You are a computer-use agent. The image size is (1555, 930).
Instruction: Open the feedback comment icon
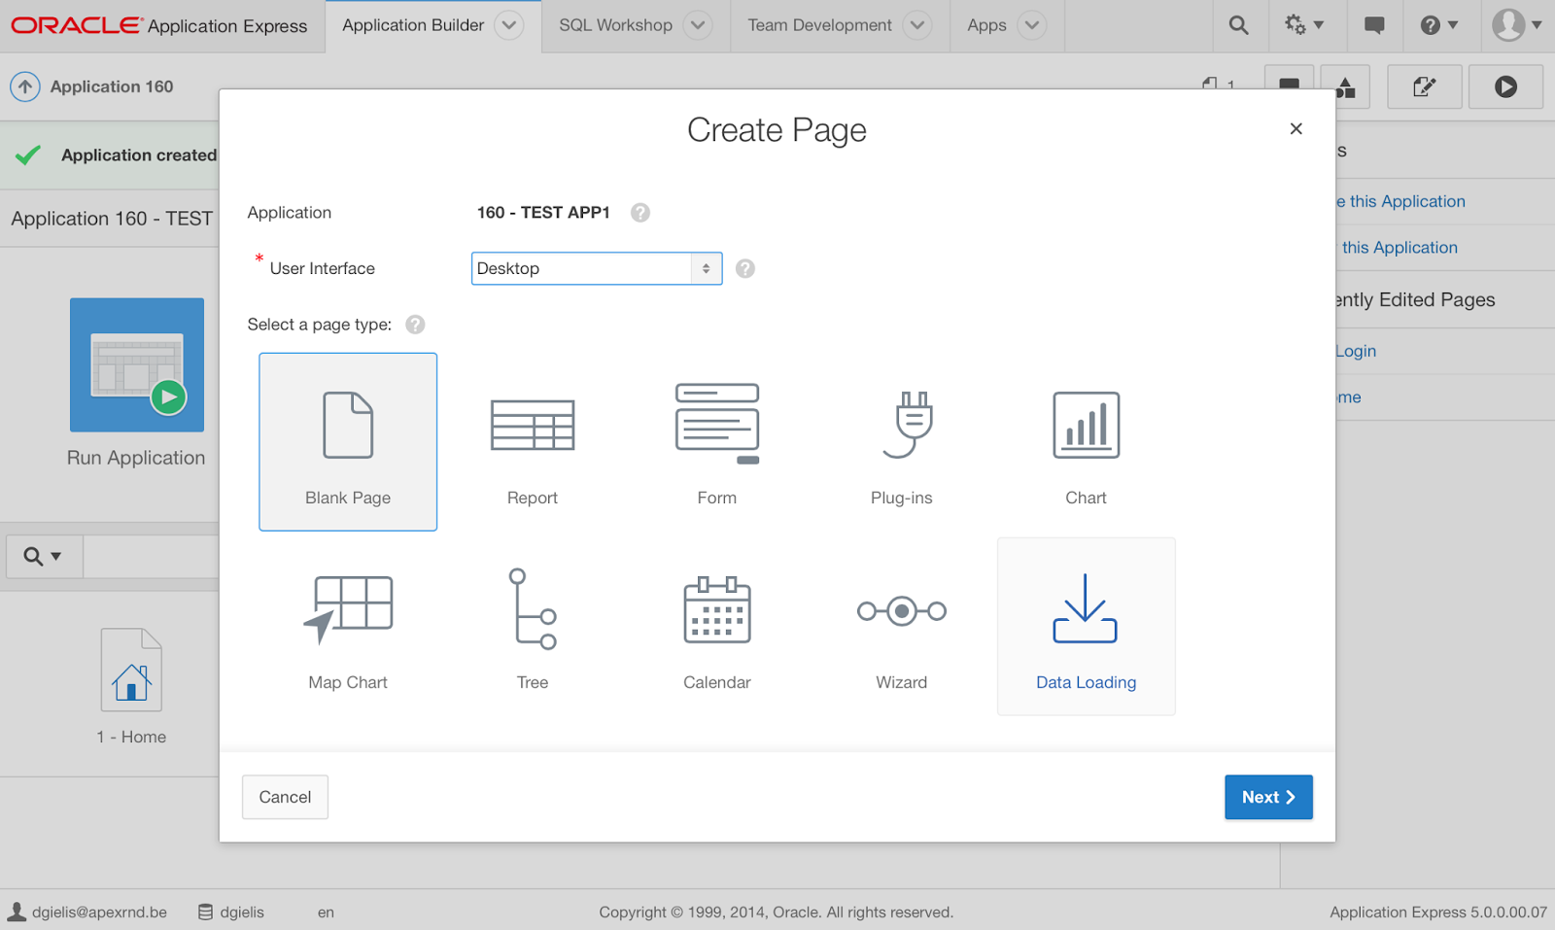1374,25
